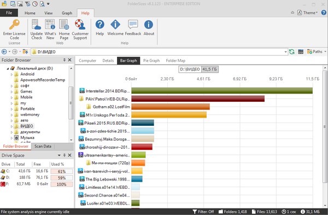The width and height of the screenshot is (328, 215).
Task: Close the Folder Browser panel
Action: coord(69,60)
